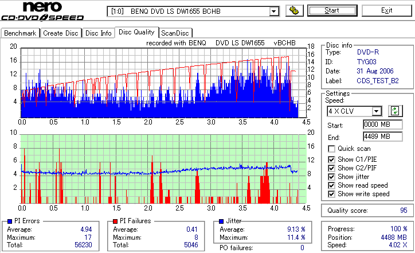415x253 pixels.
Task: Click the refresh speed list icon
Action: pyautogui.click(x=395, y=111)
